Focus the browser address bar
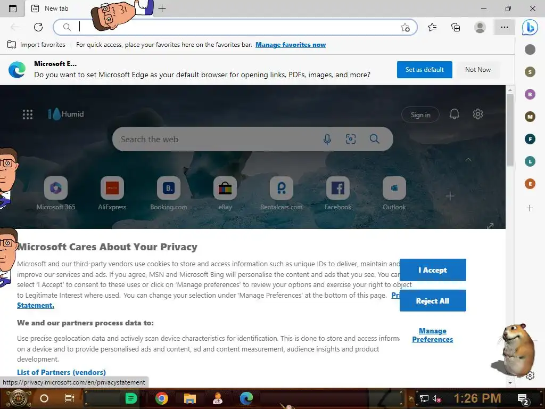This screenshot has width=545, height=409. tap(235, 27)
